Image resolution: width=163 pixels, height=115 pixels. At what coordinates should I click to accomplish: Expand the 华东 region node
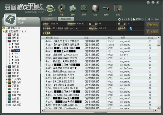(9, 57)
